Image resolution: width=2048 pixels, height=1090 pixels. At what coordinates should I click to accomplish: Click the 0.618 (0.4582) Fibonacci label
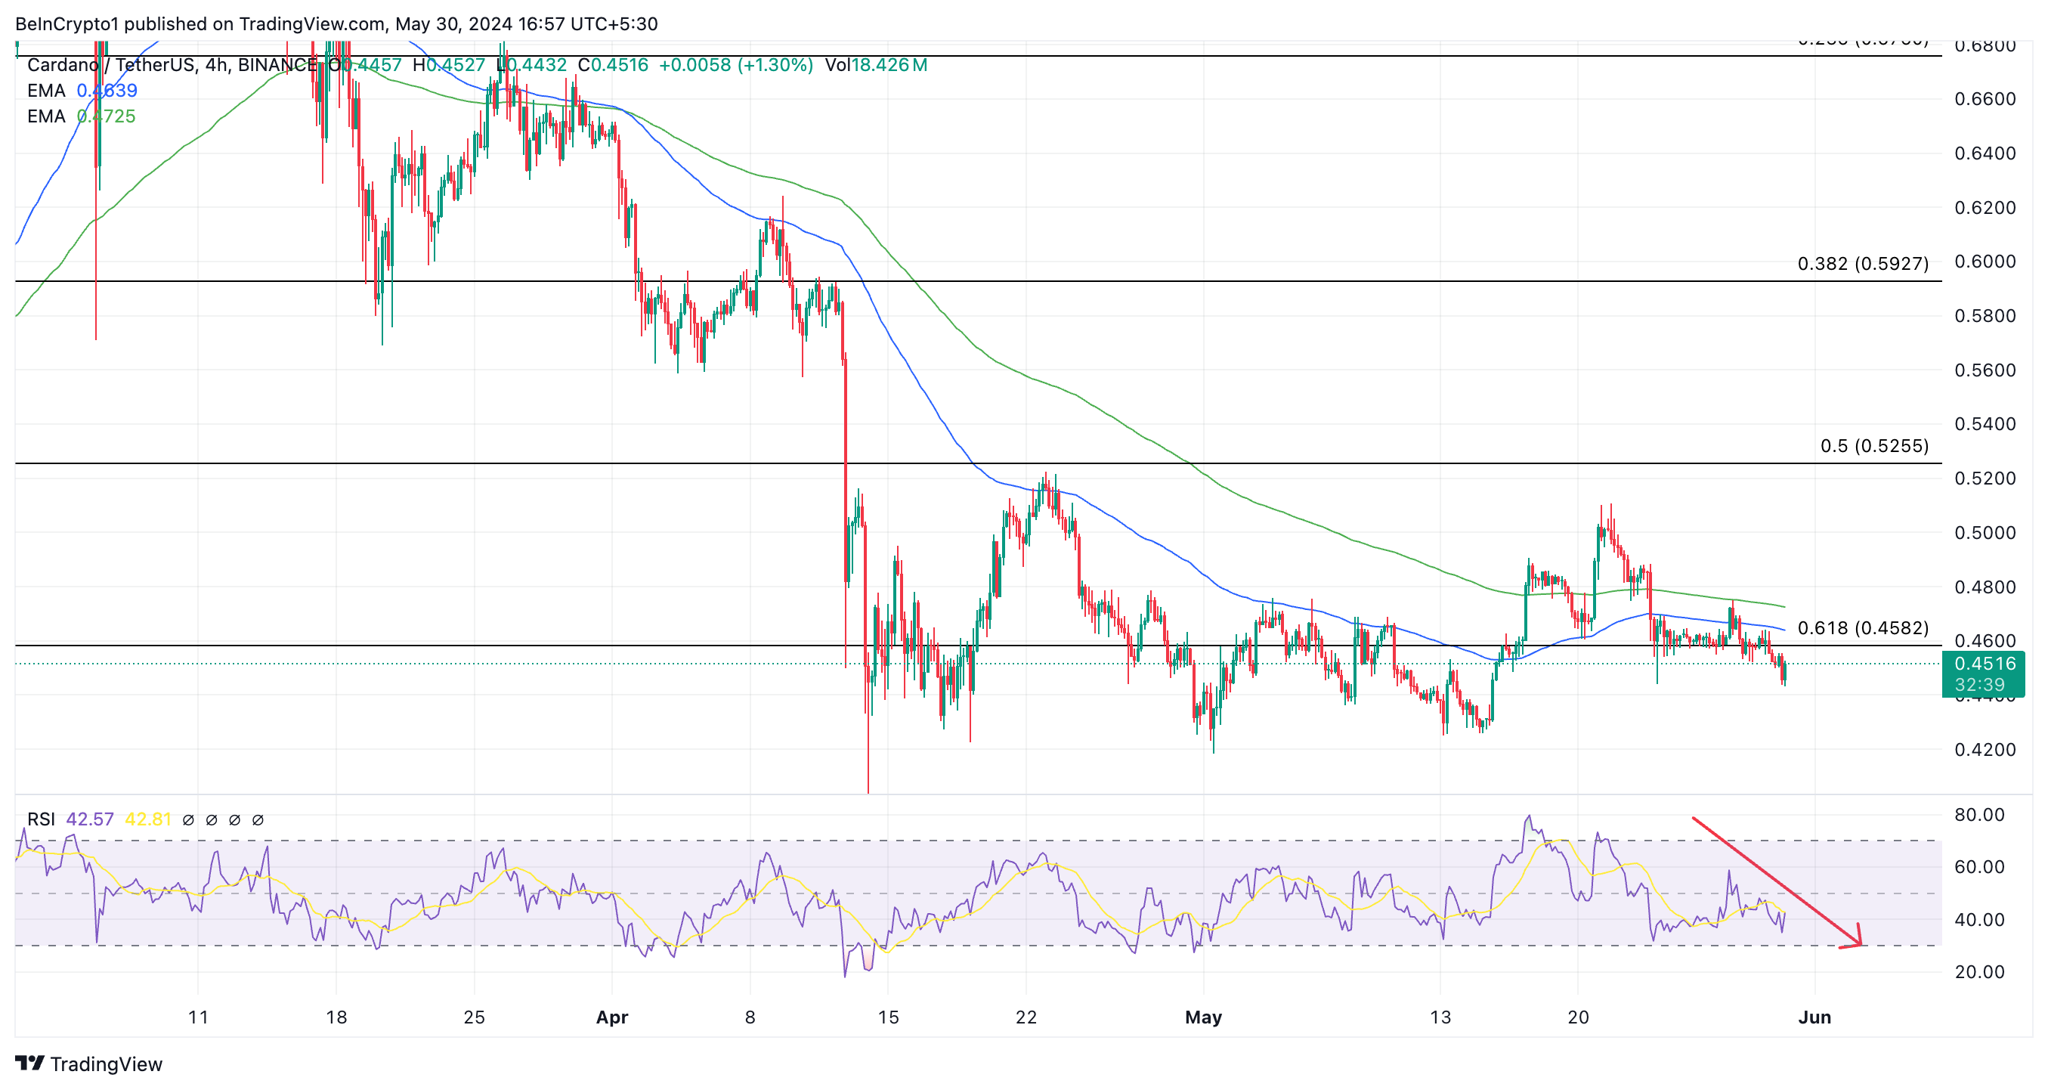point(1863,628)
